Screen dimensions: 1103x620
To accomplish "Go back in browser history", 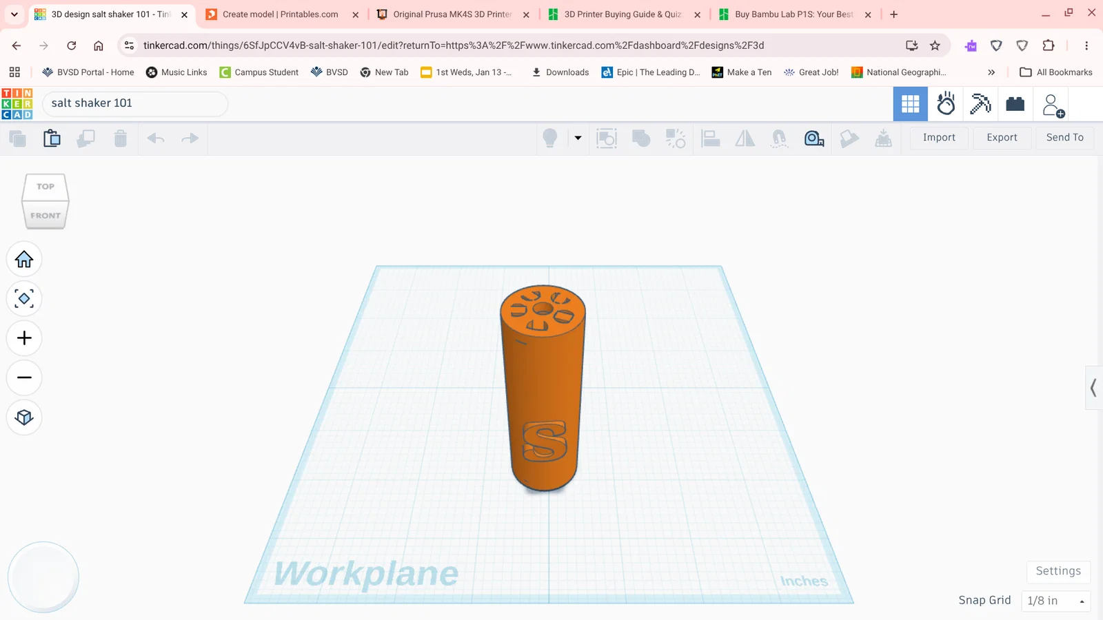I will point(17,45).
